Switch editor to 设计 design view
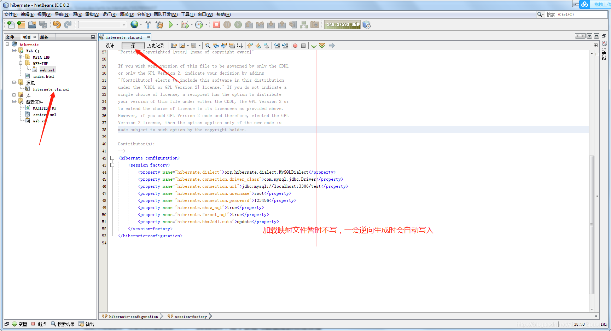Image resolution: width=611 pixels, height=331 pixels. coord(110,46)
